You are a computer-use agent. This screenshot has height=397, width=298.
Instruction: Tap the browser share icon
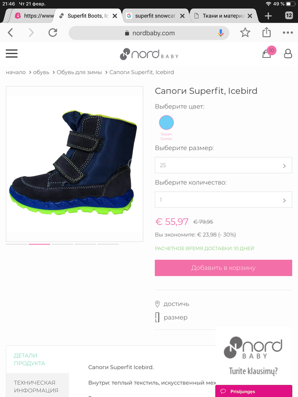tap(267, 32)
